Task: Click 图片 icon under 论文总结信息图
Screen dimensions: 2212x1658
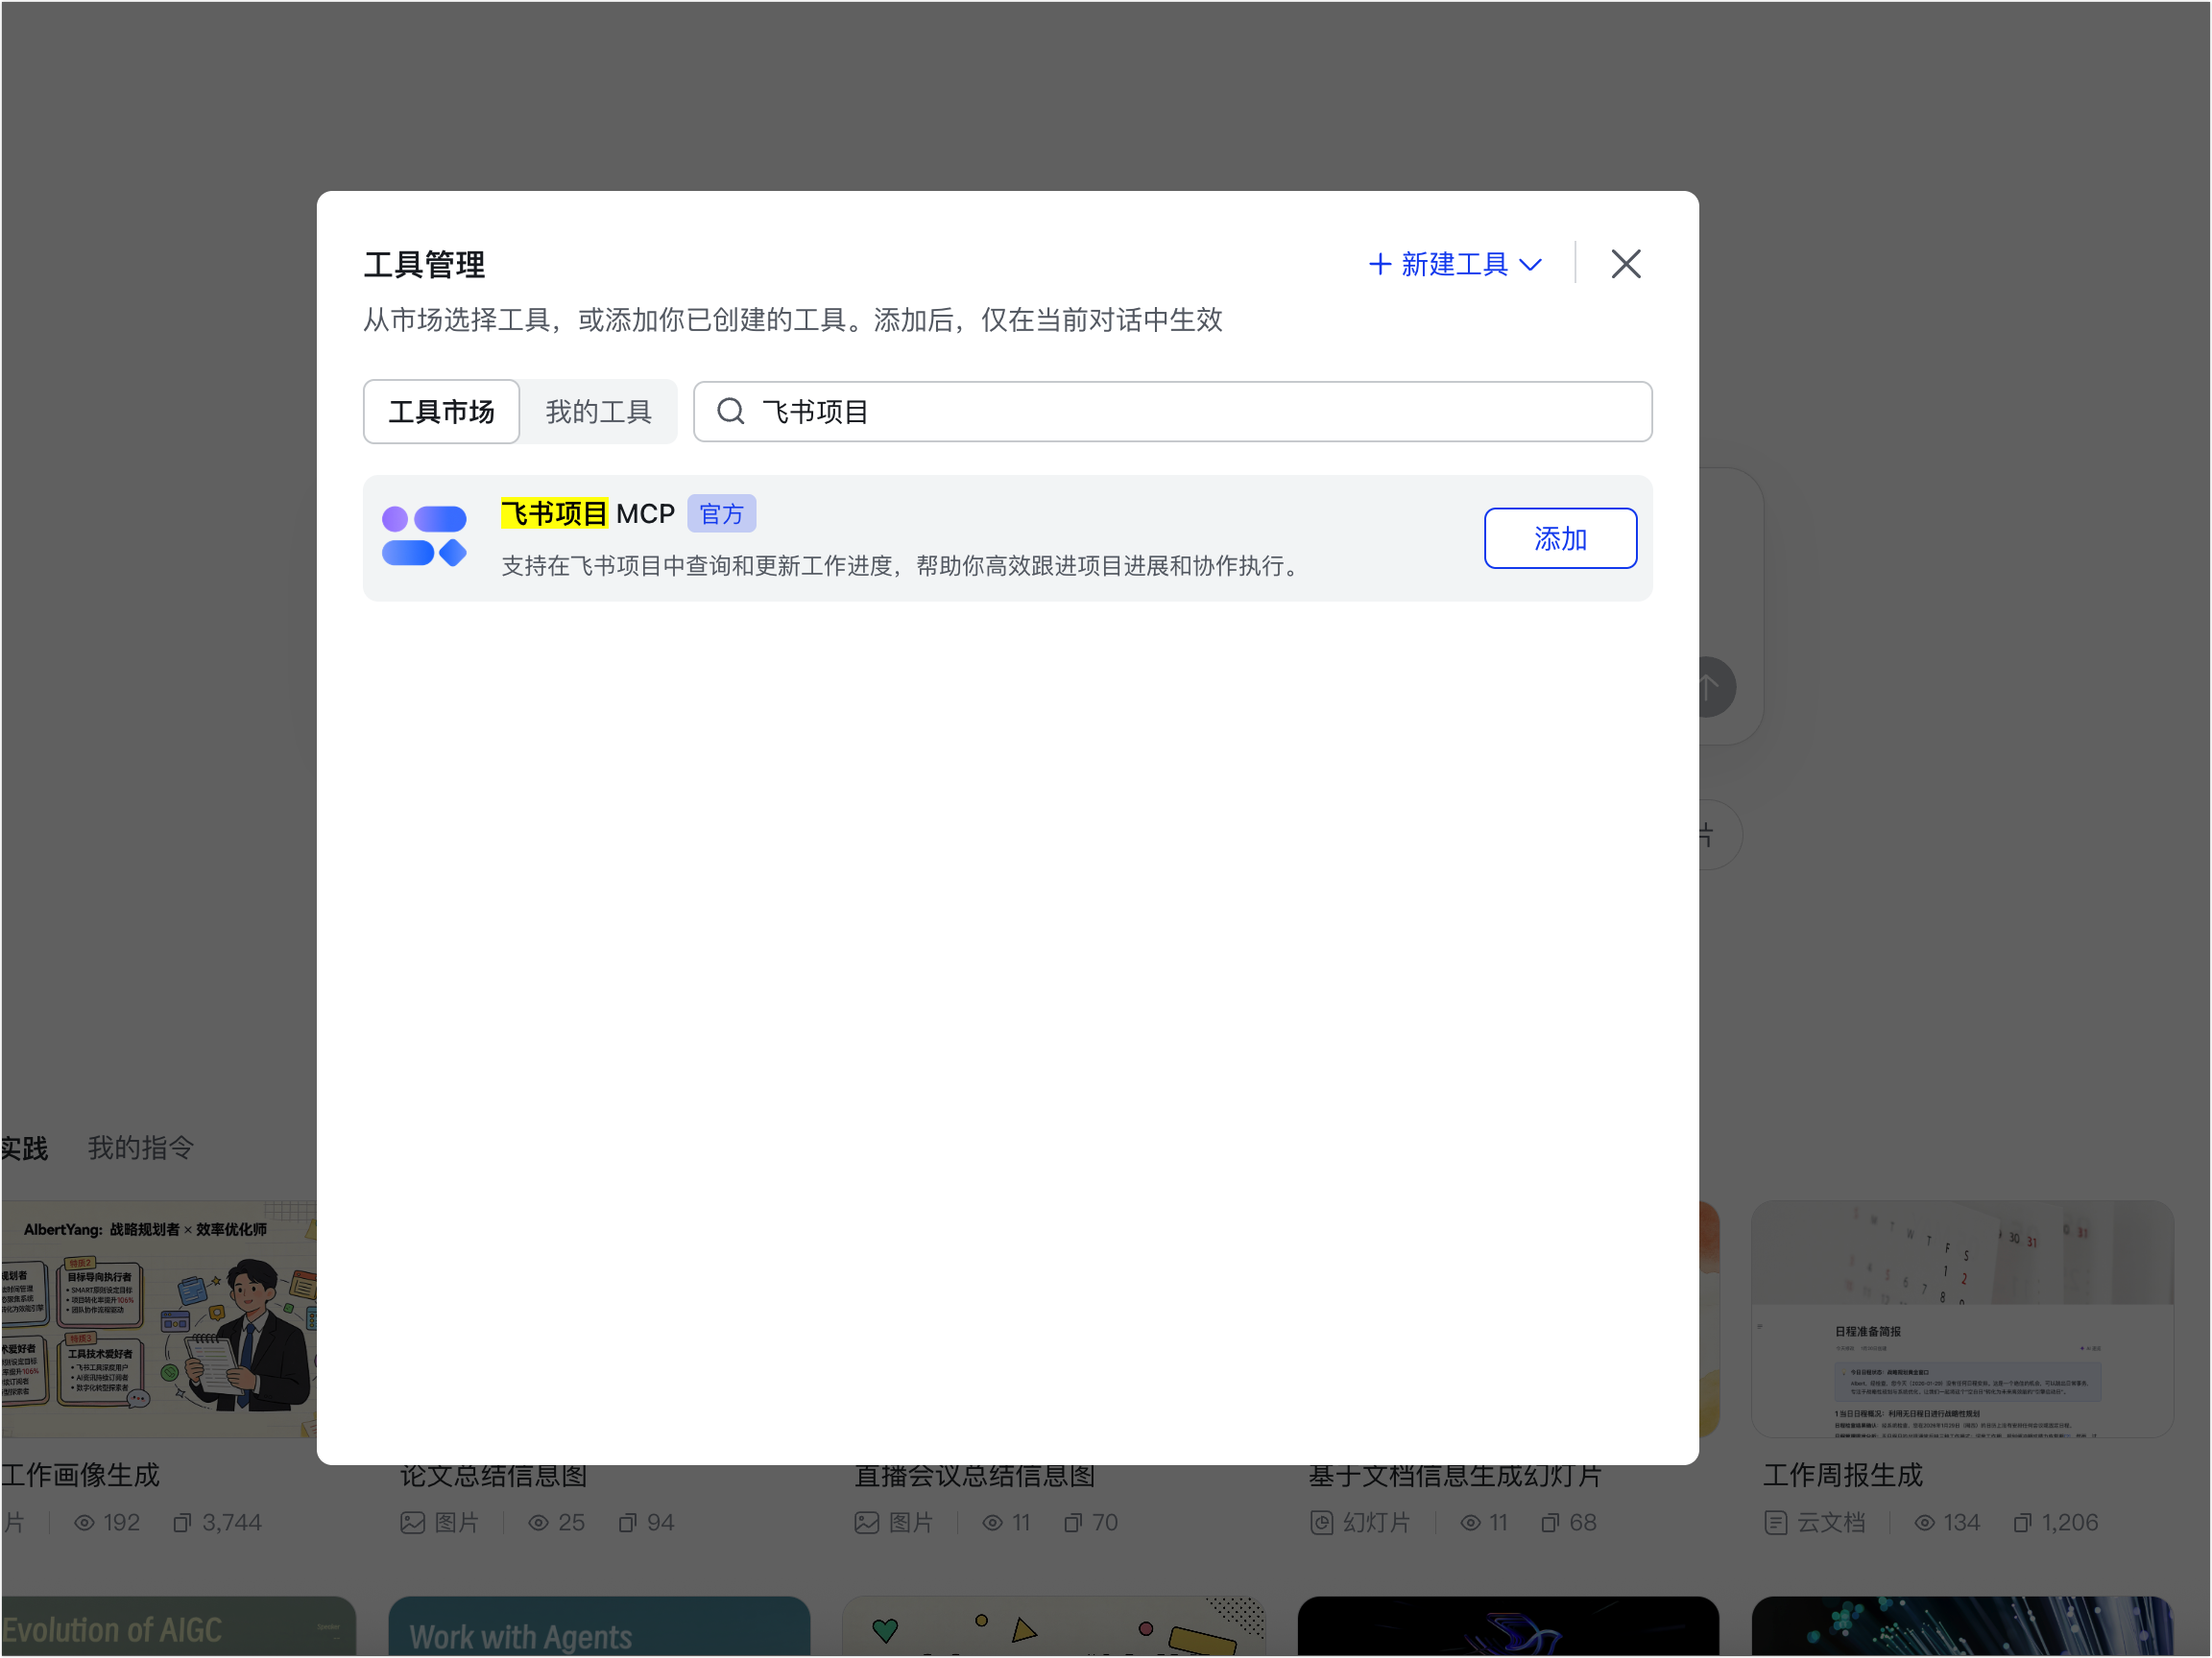Action: tap(412, 1523)
